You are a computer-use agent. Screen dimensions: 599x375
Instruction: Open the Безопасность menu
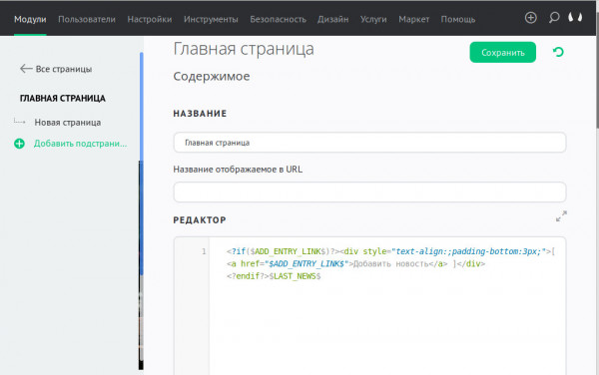coord(279,19)
